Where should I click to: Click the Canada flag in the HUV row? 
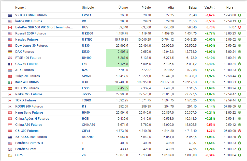[10, 27]
